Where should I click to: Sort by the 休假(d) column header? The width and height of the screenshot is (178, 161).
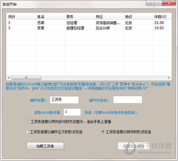pos(162,17)
